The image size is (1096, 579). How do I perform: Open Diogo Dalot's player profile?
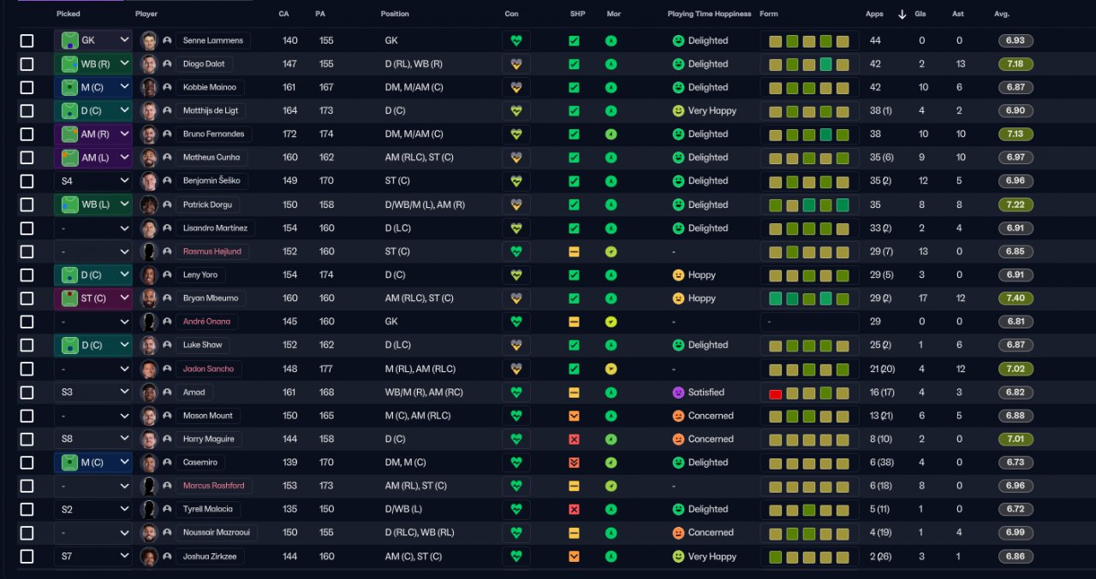coord(205,64)
